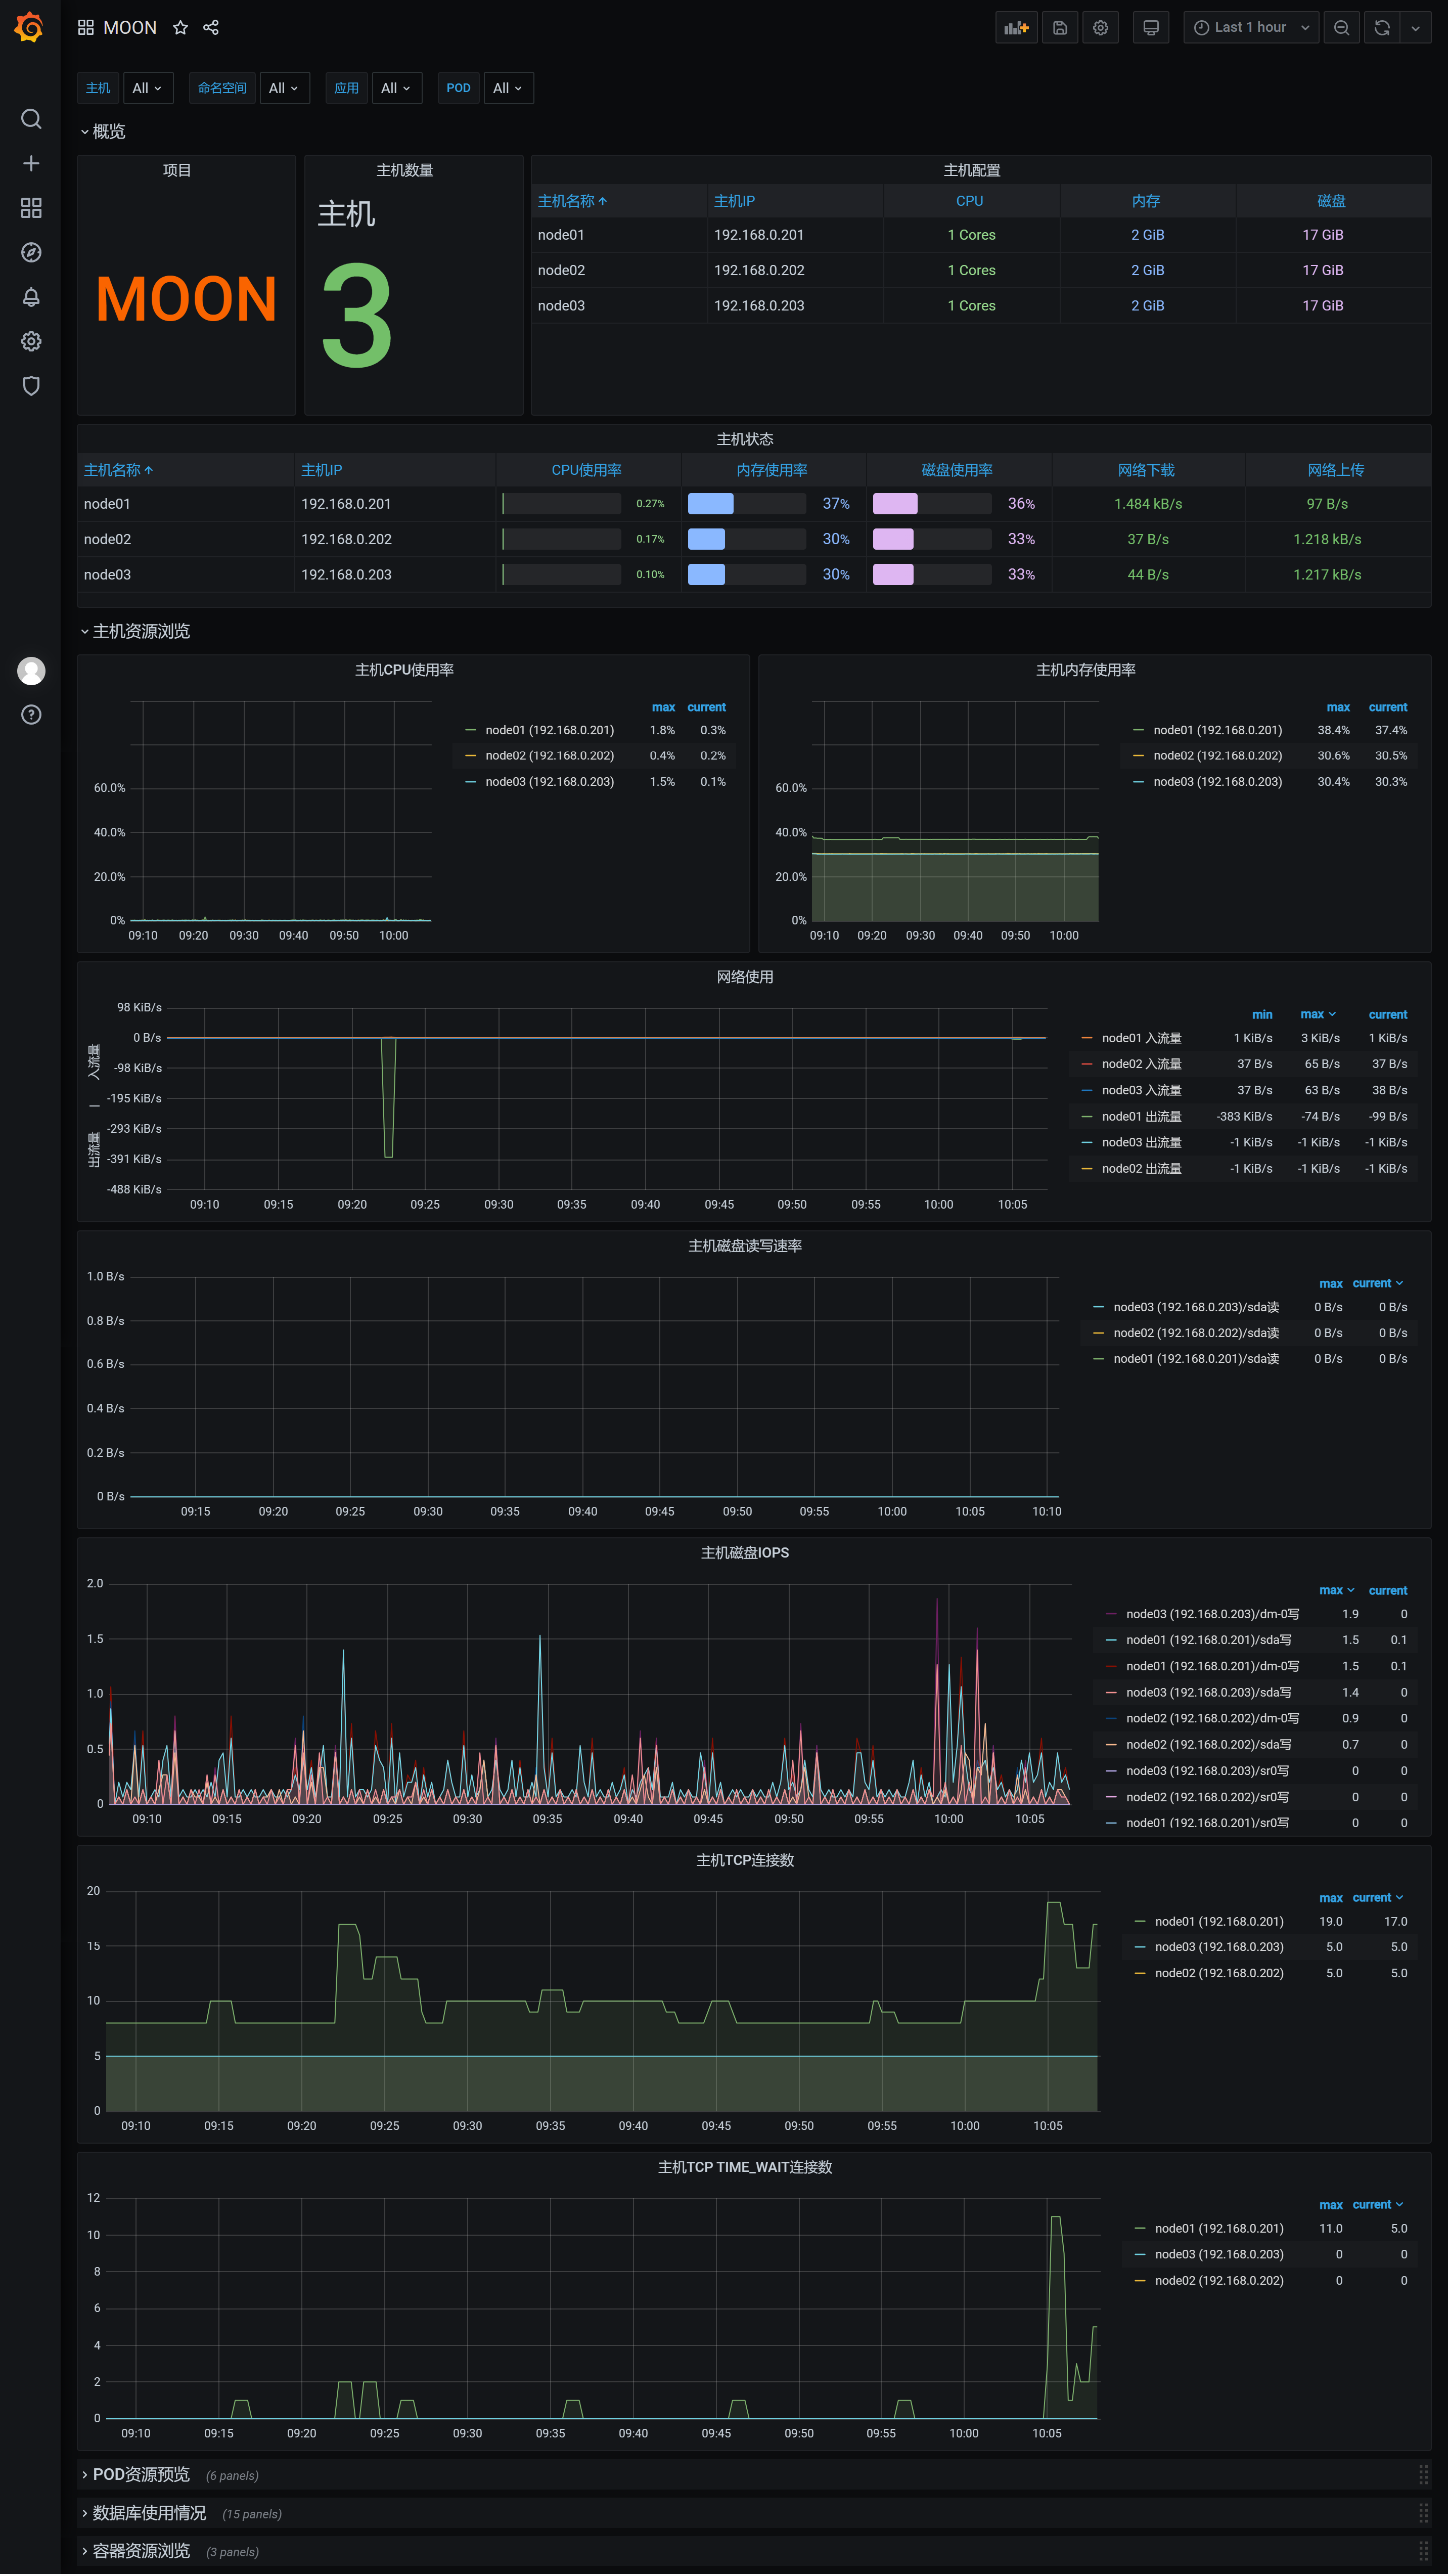Open the 命名空间 All variable dropdown

click(284, 88)
